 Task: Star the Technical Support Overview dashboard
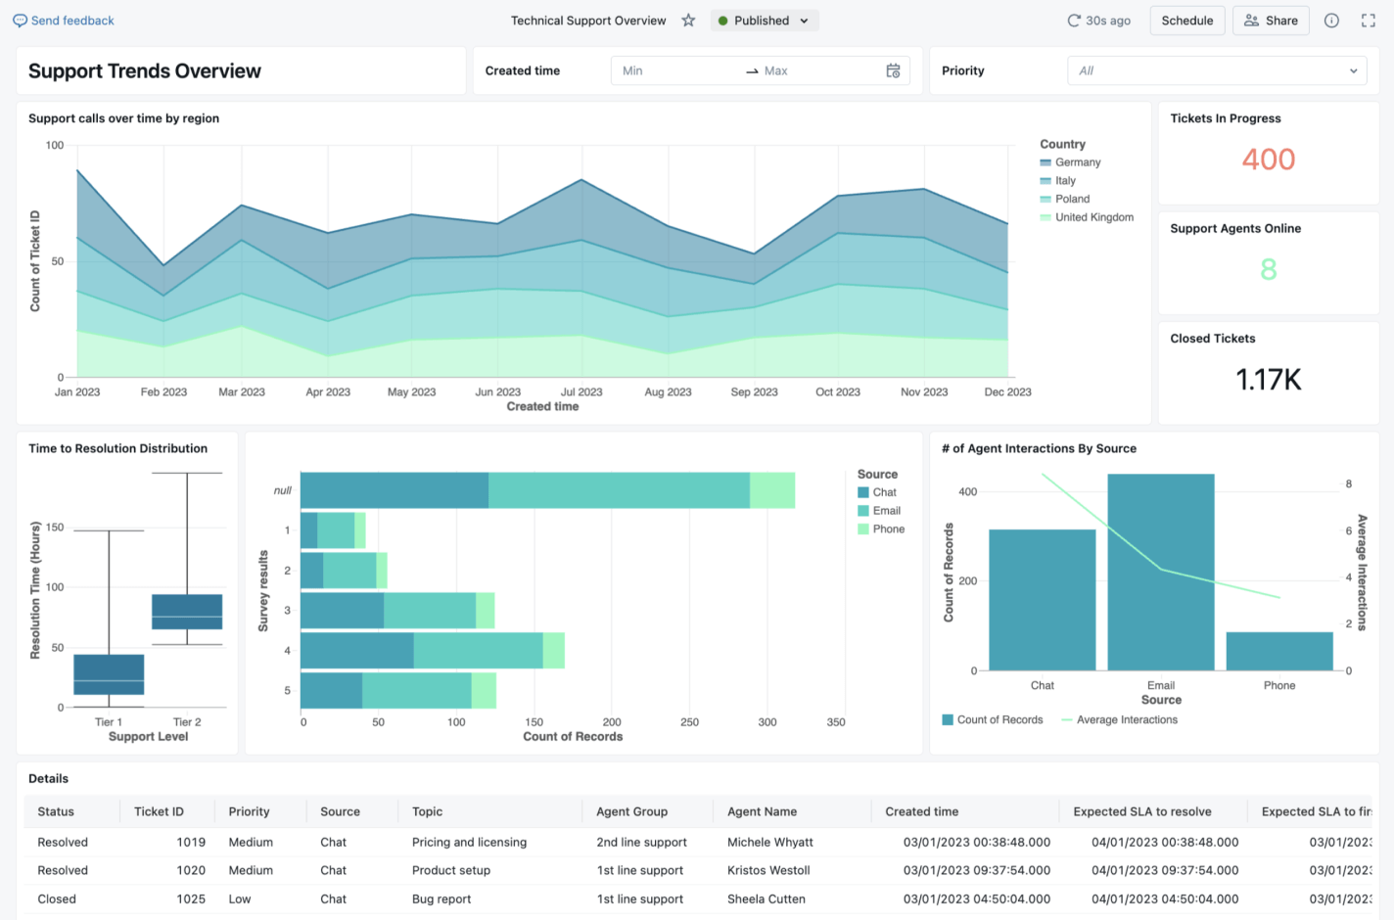coord(688,21)
